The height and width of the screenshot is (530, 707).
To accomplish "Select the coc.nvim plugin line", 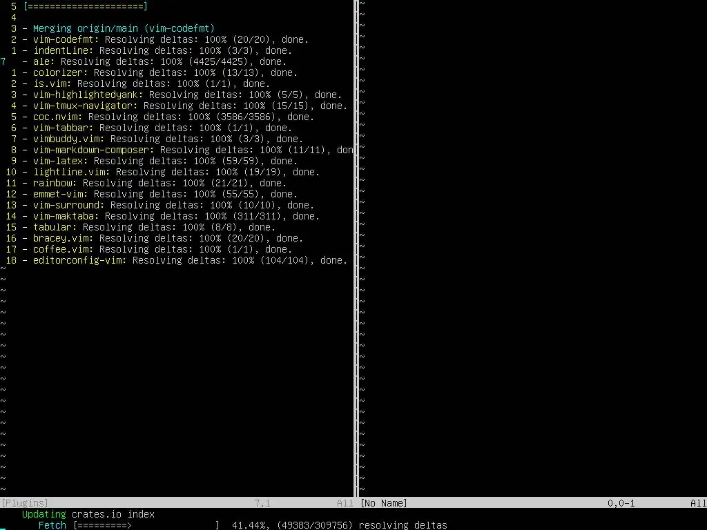I will click(168, 117).
